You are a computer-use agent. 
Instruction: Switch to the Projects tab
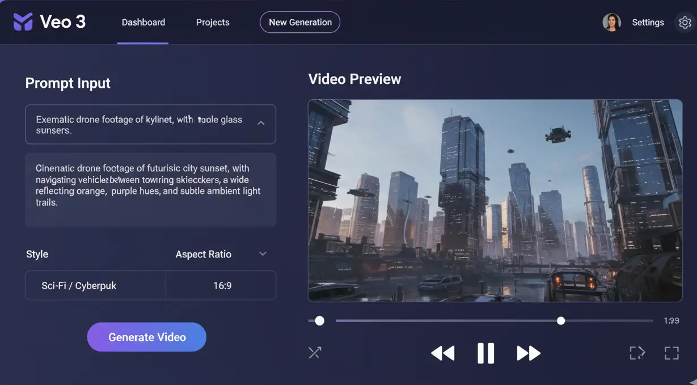click(x=213, y=22)
